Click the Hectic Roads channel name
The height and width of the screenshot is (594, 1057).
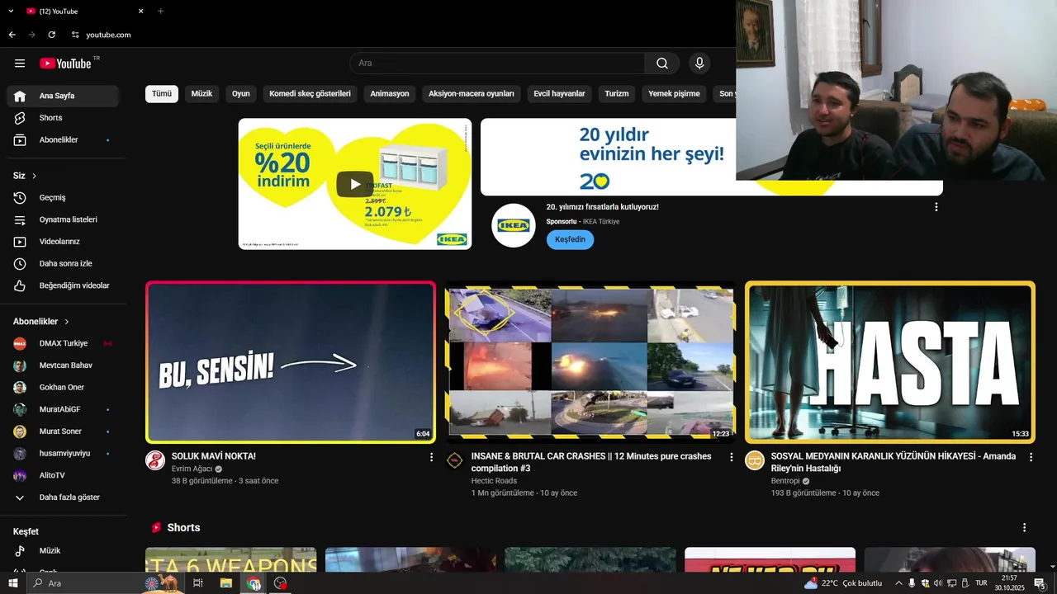click(x=494, y=481)
